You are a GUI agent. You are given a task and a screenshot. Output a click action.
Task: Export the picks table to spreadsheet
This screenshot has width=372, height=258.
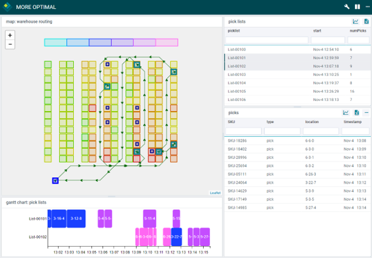point(356,113)
